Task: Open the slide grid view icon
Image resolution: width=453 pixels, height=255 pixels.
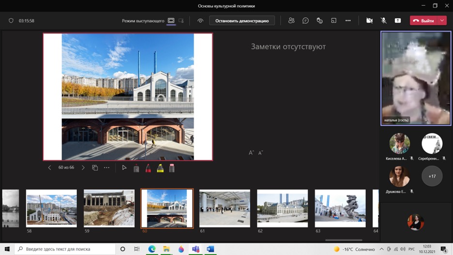Action: click(x=95, y=168)
